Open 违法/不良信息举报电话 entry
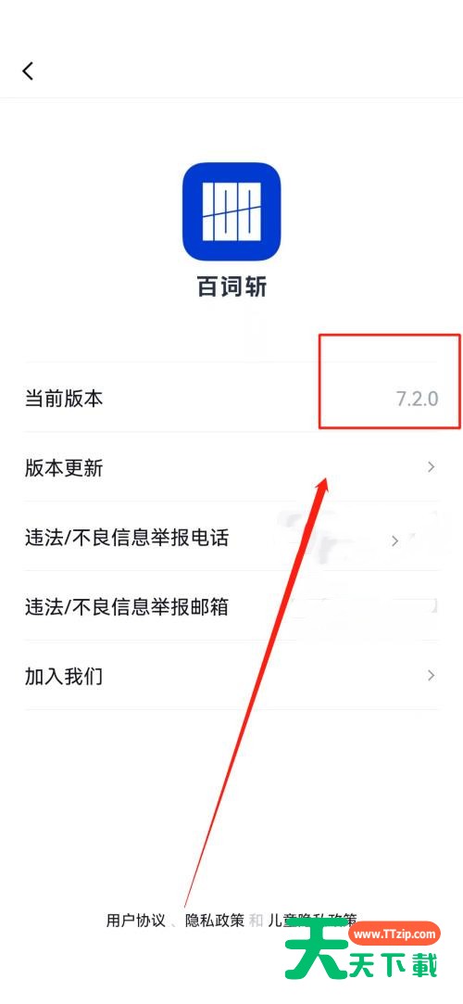This screenshot has height=1004, width=463. pos(231,537)
